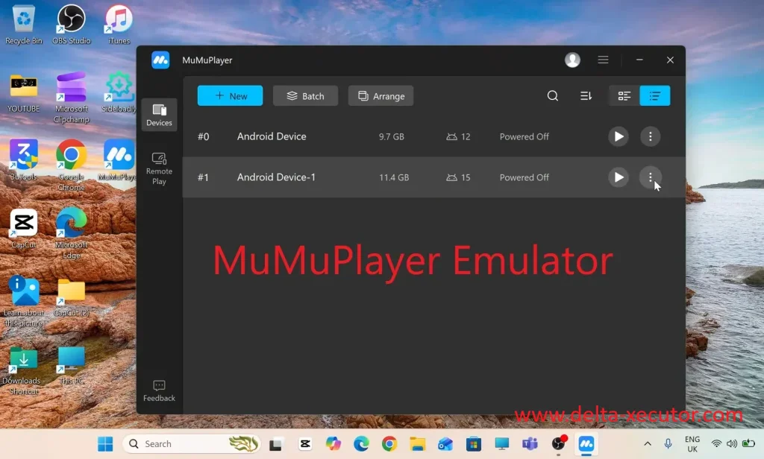Expand the system tray hidden icons chevron
The height and width of the screenshot is (459, 764).
tap(648, 444)
